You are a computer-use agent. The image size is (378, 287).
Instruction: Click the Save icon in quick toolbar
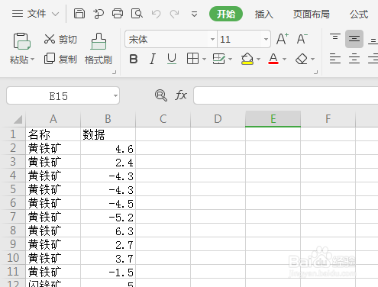coord(79,14)
